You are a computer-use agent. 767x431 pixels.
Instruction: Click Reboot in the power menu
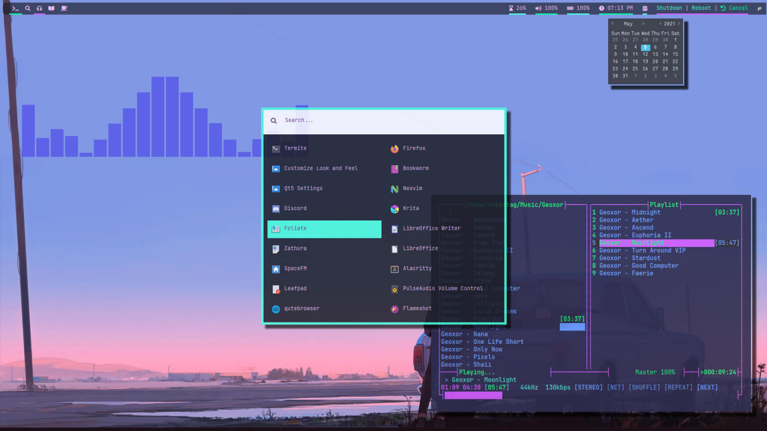701,8
